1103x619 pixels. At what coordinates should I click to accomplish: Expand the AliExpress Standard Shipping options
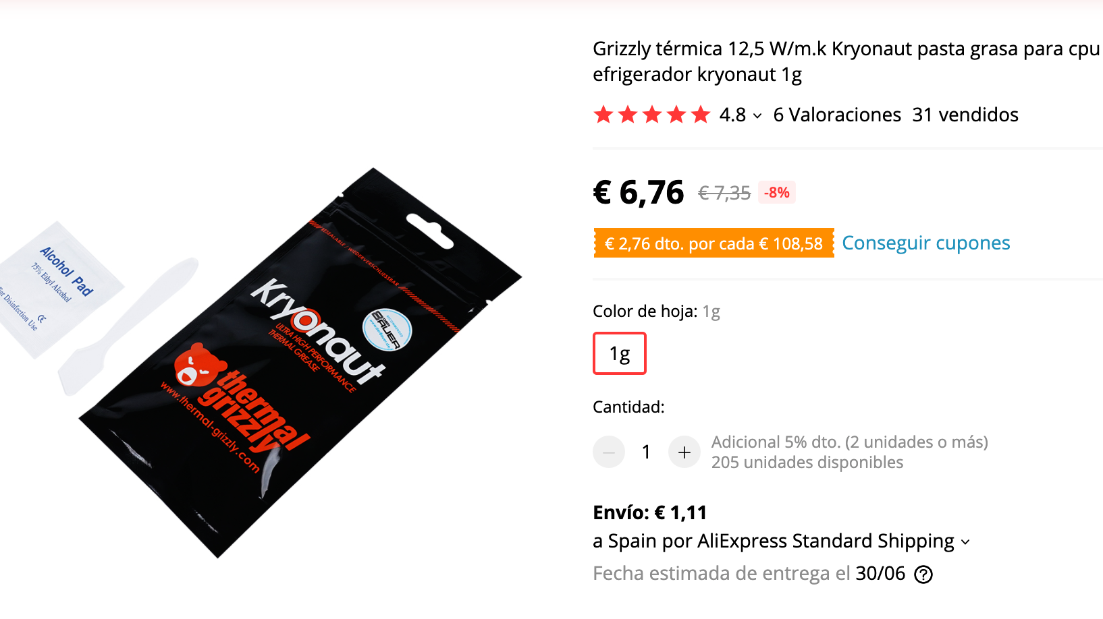tap(965, 542)
